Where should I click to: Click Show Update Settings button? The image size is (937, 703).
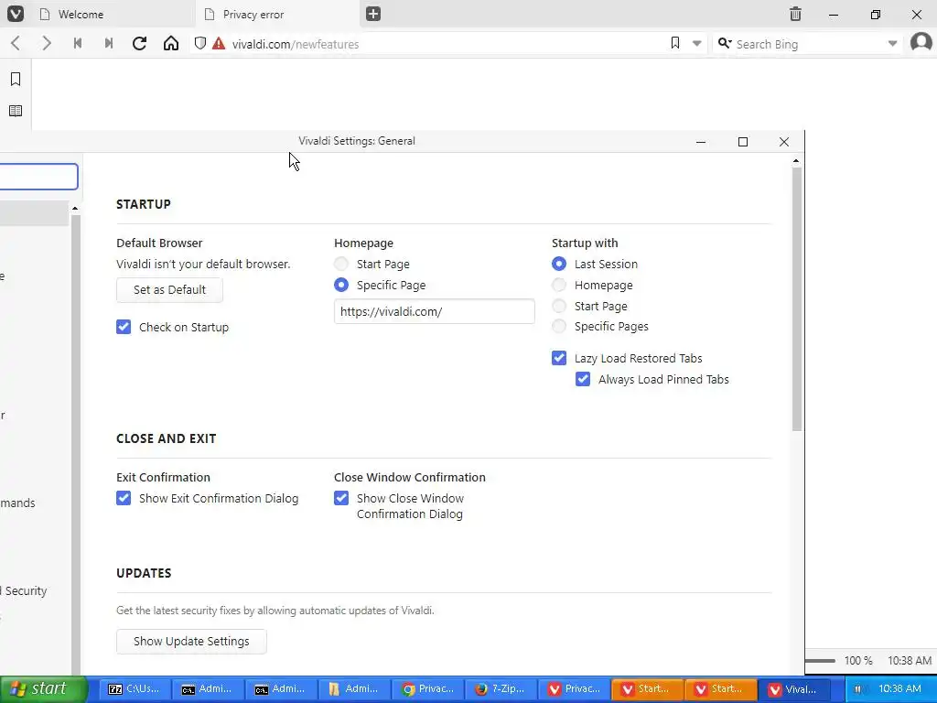click(x=191, y=642)
